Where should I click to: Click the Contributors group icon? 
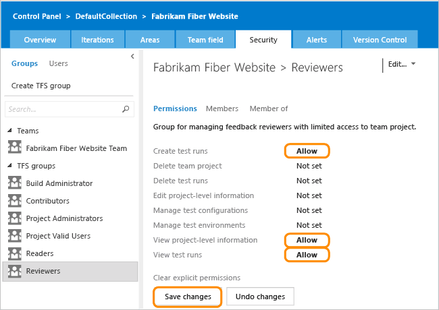14,201
